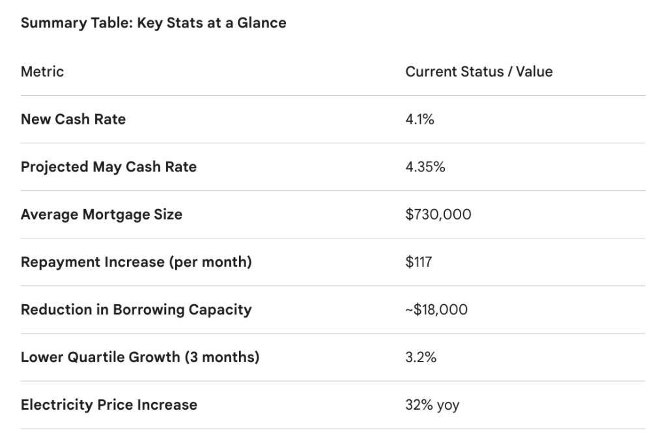Click the $730,000 mortgage value
The width and height of the screenshot is (667, 441).
[x=438, y=214]
